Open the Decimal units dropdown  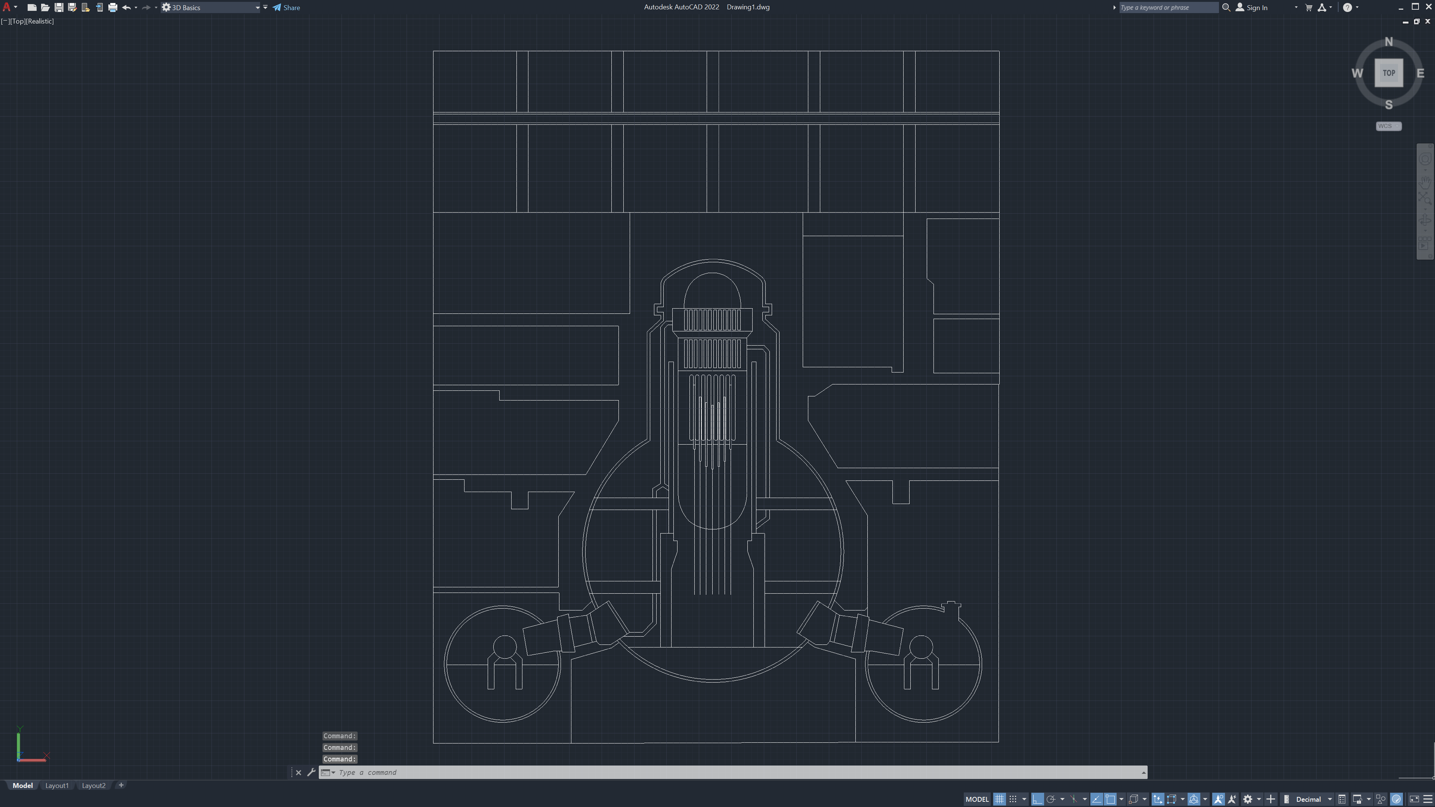pyautogui.click(x=1330, y=799)
